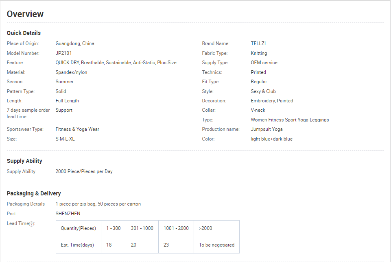Click the SHENZHEN port value
Viewport: 391px width, 262px height.
click(68, 214)
